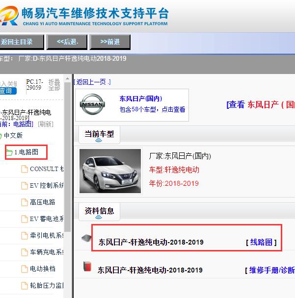This screenshot has width=295, height=298.
Task: Click the 返回主目录 button
Action: pyautogui.click(x=22, y=42)
